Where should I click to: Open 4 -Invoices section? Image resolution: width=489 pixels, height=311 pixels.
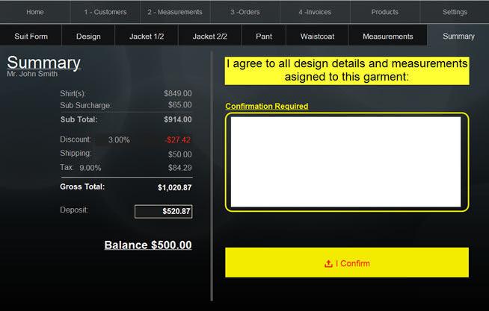coord(315,12)
